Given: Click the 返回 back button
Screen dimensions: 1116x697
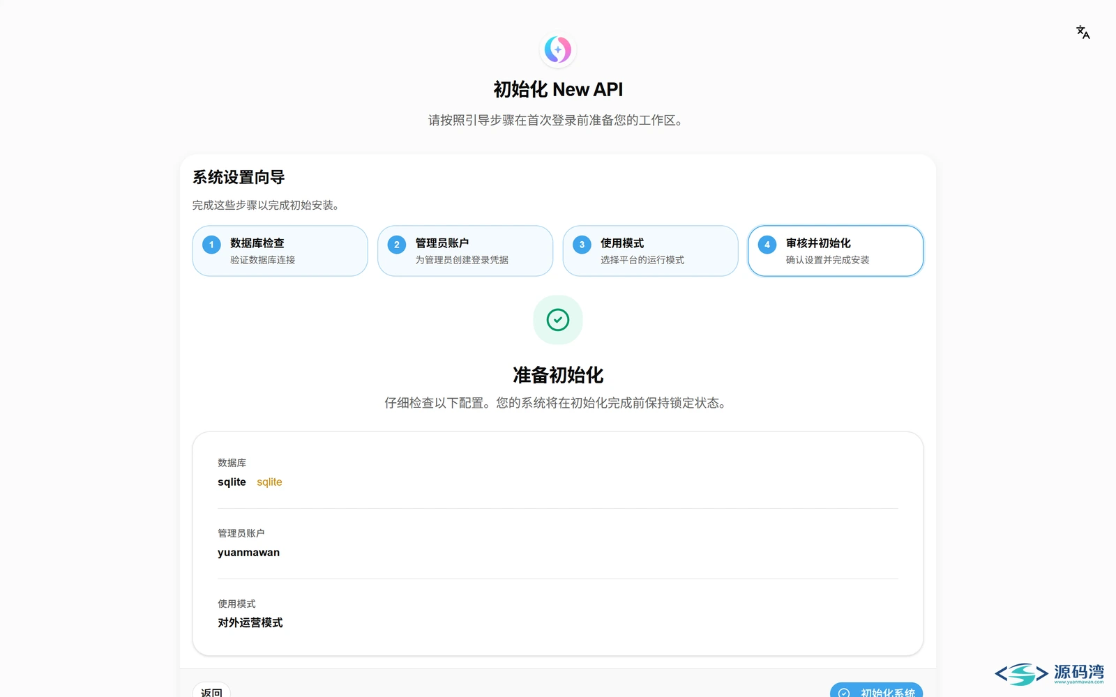Looking at the screenshot, I should (x=211, y=690).
